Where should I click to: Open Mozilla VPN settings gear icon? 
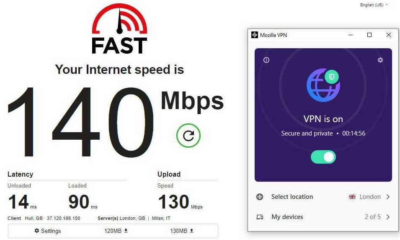point(380,60)
